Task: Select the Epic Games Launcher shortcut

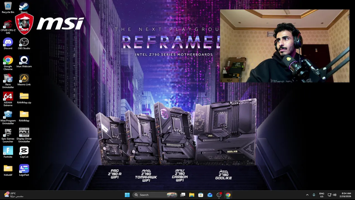Action: (8, 135)
